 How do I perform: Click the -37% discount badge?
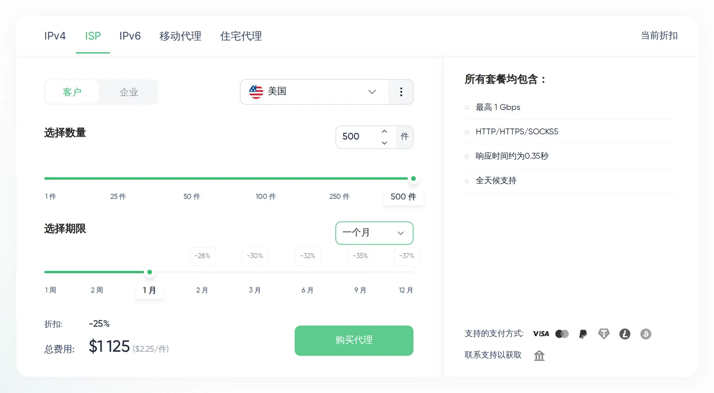(407, 256)
